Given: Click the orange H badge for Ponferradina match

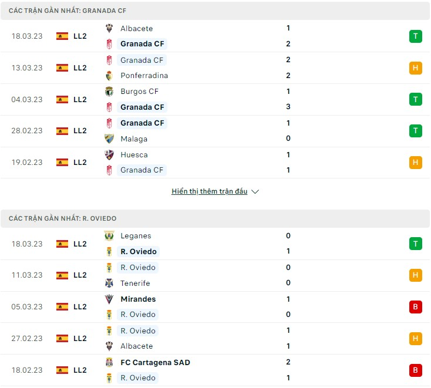Looking at the screenshot, I should [415, 68].
